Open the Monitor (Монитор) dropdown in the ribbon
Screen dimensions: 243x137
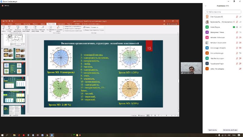click(x=98, y=27)
